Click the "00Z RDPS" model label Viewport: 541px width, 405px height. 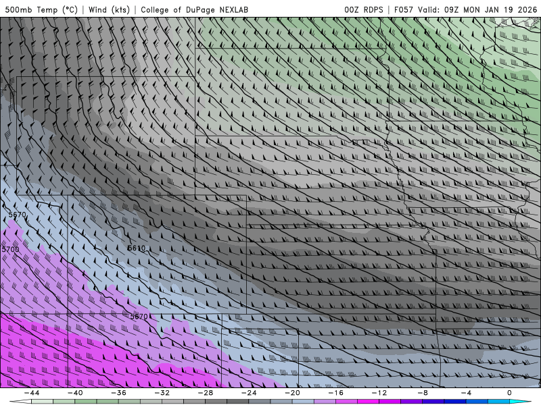tap(364, 9)
